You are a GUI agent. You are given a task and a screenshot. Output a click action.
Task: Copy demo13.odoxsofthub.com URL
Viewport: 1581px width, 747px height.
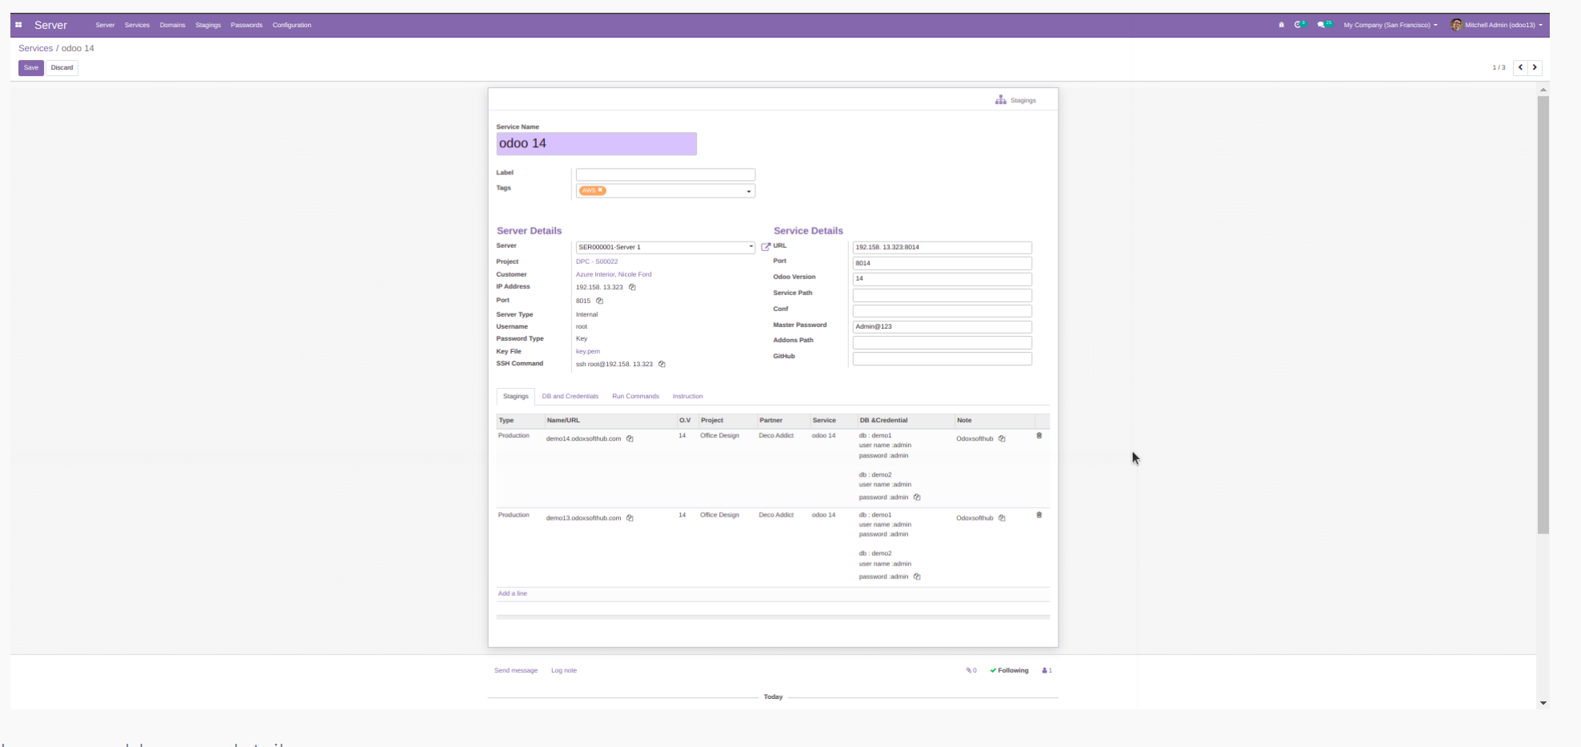[630, 517]
